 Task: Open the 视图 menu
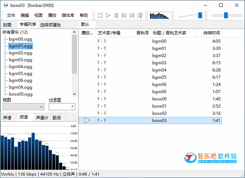pyautogui.click(x=38, y=15)
